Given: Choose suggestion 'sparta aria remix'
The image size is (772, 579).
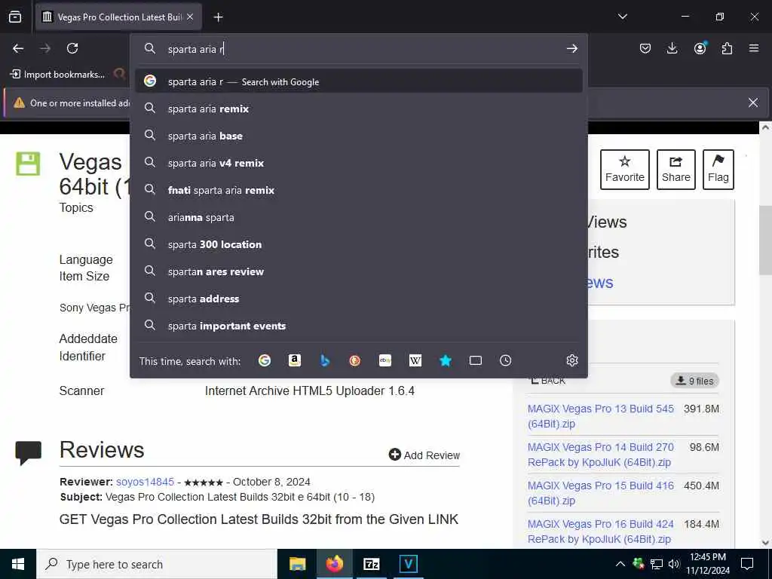Looking at the screenshot, I should (358, 109).
